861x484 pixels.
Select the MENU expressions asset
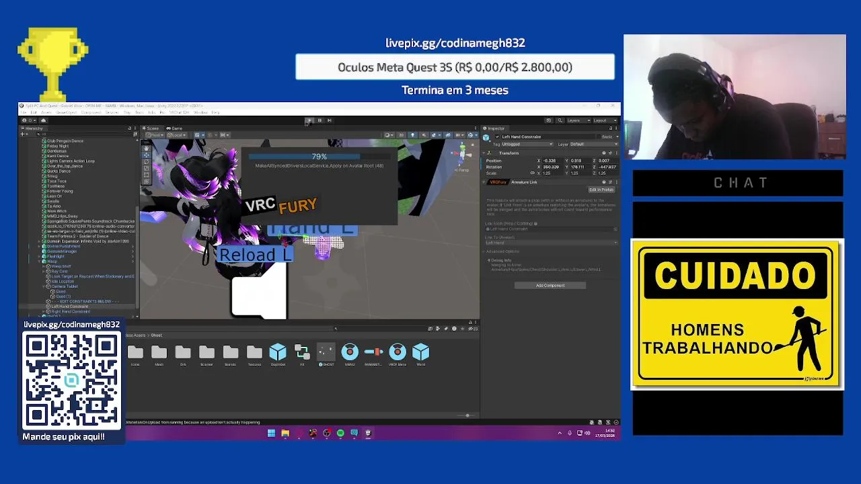350,354
